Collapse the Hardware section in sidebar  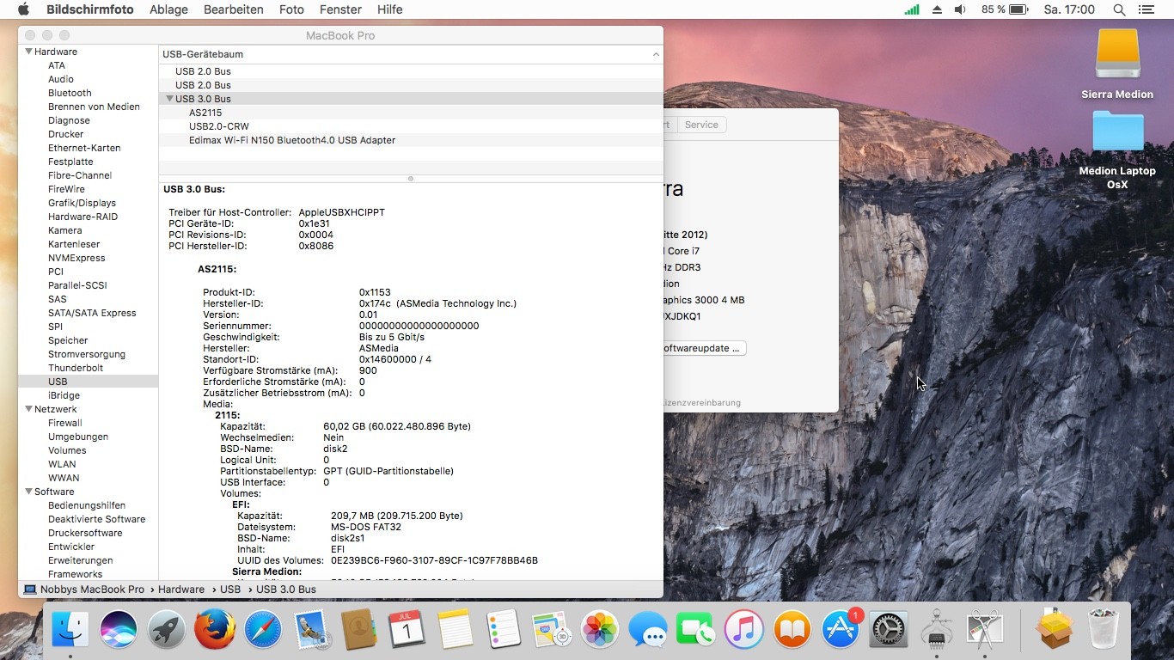pyautogui.click(x=28, y=52)
